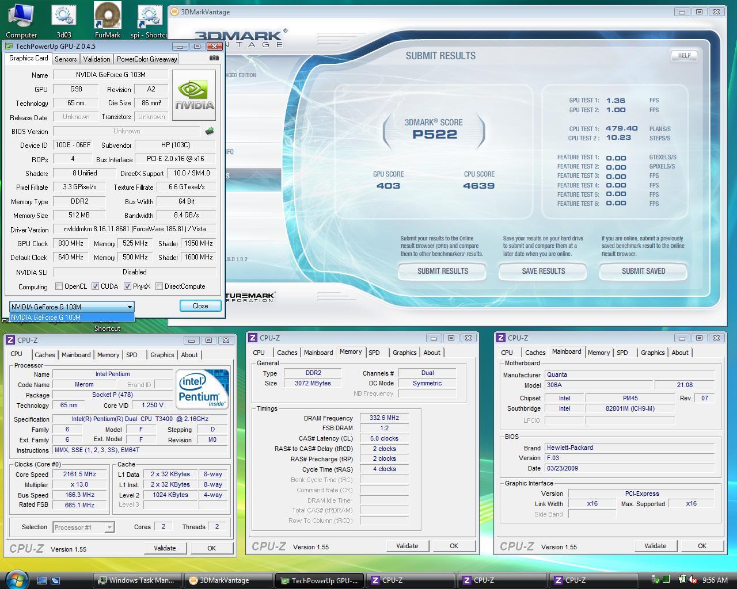The image size is (737, 589).
Task: Open the Computer desktop icon
Action: click(x=21, y=21)
